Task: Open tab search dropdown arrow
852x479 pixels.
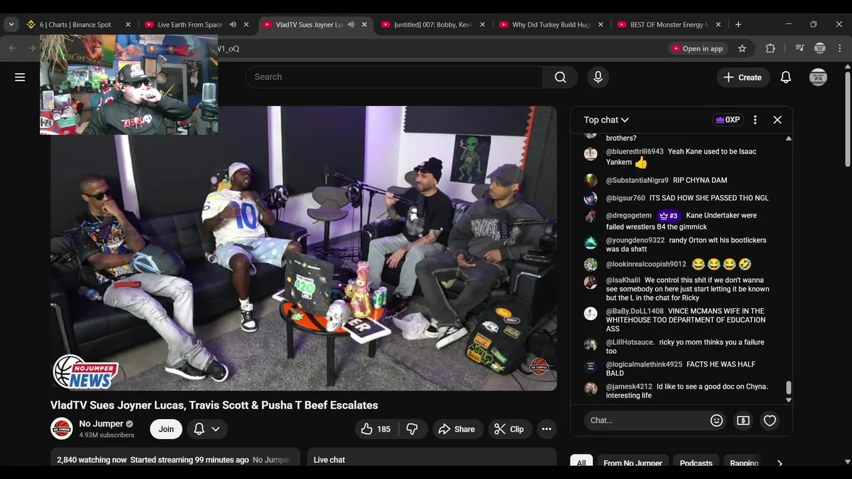Action: click(11, 25)
